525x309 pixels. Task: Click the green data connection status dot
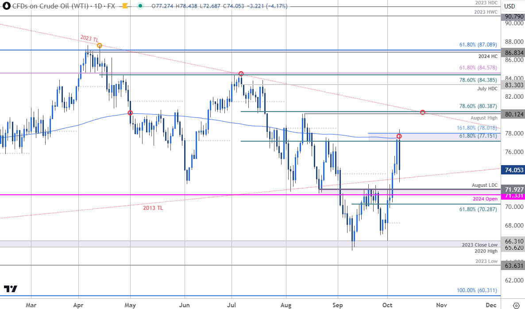coord(141,7)
